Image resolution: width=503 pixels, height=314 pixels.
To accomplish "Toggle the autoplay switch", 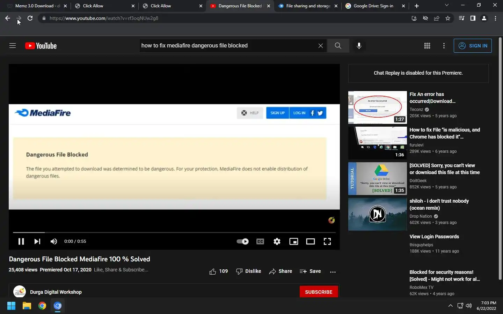I will click(x=242, y=241).
